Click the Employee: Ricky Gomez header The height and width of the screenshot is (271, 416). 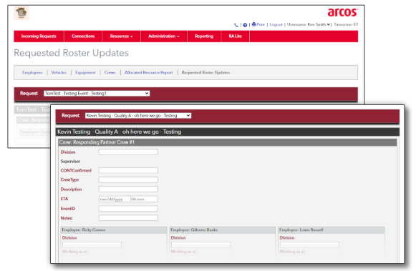coord(114,230)
